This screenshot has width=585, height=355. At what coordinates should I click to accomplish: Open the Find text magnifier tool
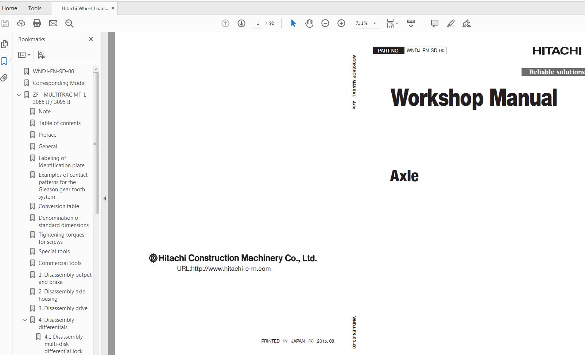69,23
